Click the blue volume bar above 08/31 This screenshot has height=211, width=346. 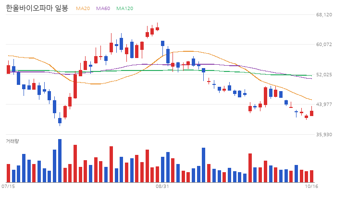[162, 169]
